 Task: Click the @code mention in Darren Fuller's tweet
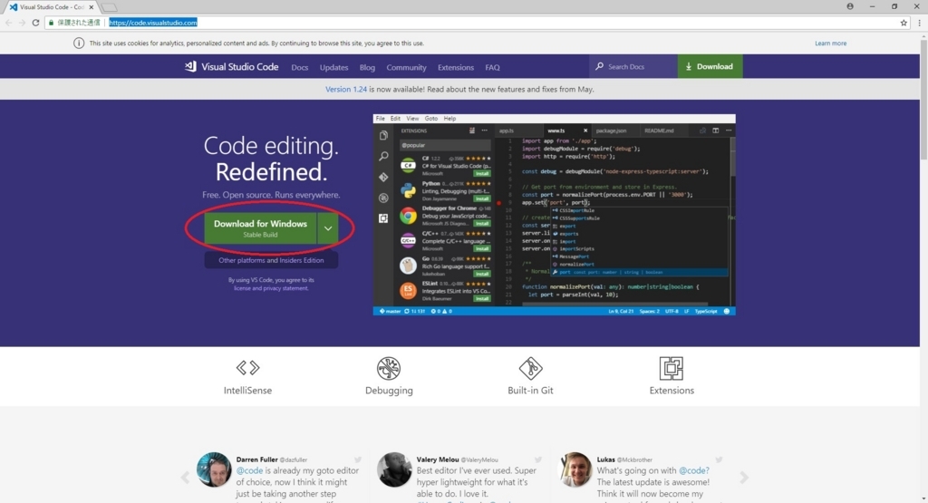[x=249, y=470]
